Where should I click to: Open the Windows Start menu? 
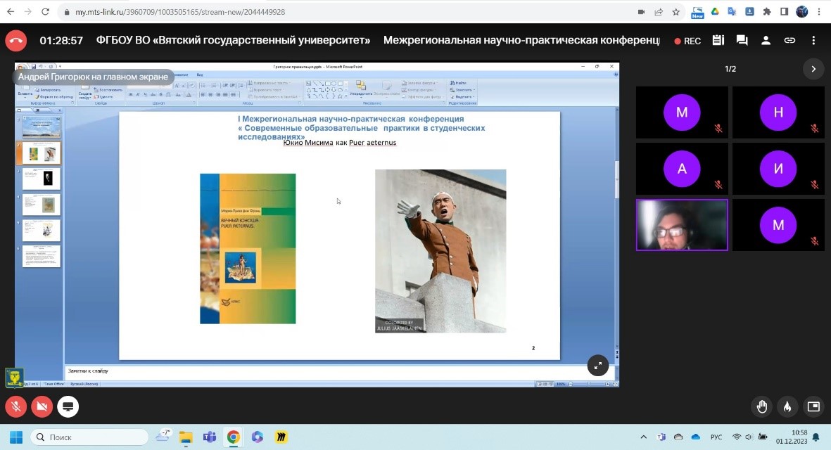tap(16, 437)
